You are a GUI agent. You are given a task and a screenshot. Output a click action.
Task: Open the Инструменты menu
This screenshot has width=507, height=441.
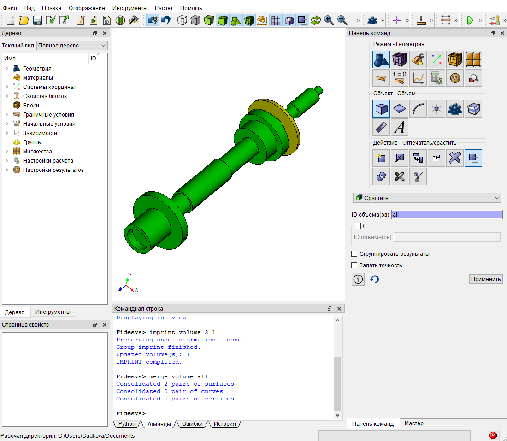tap(130, 8)
